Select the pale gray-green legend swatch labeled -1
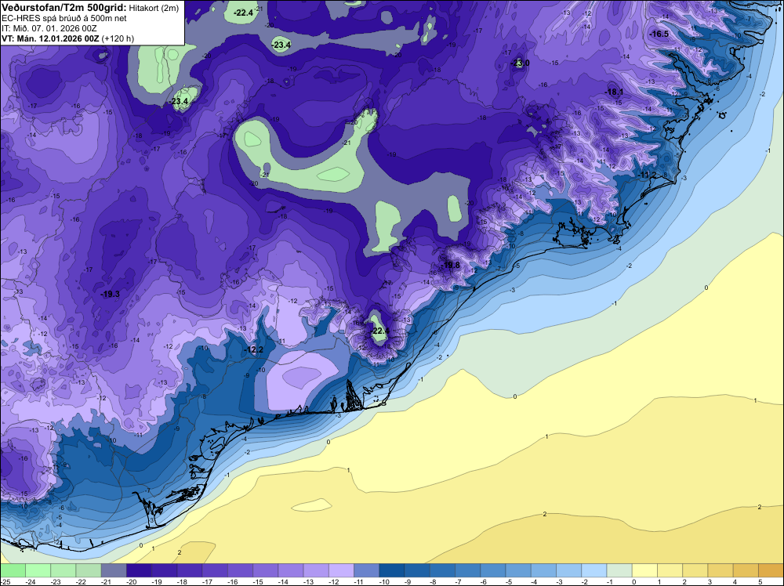The height and width of the screenshot is (586, 784). (619, 570)
